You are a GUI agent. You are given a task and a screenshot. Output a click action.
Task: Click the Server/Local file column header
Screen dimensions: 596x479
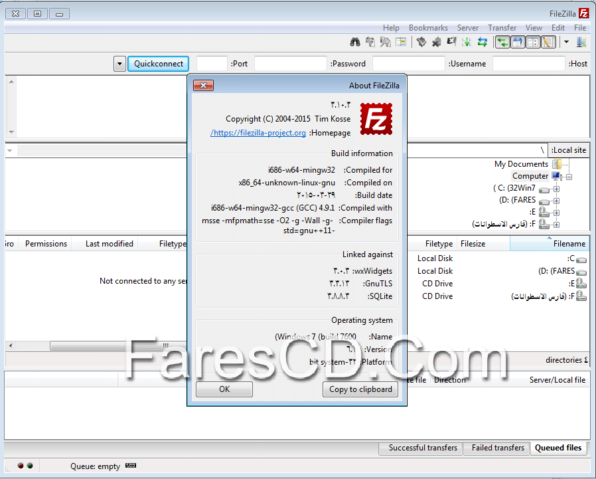click(530, 380)
